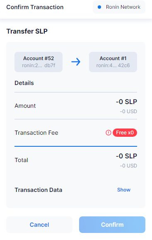Select the sender Account #52 card

[x=39, y=62]
